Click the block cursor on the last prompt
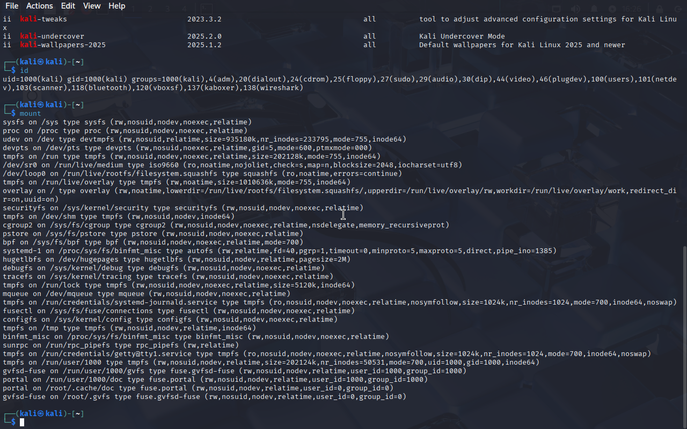The image size is (687, 429). tap(22, 422)
